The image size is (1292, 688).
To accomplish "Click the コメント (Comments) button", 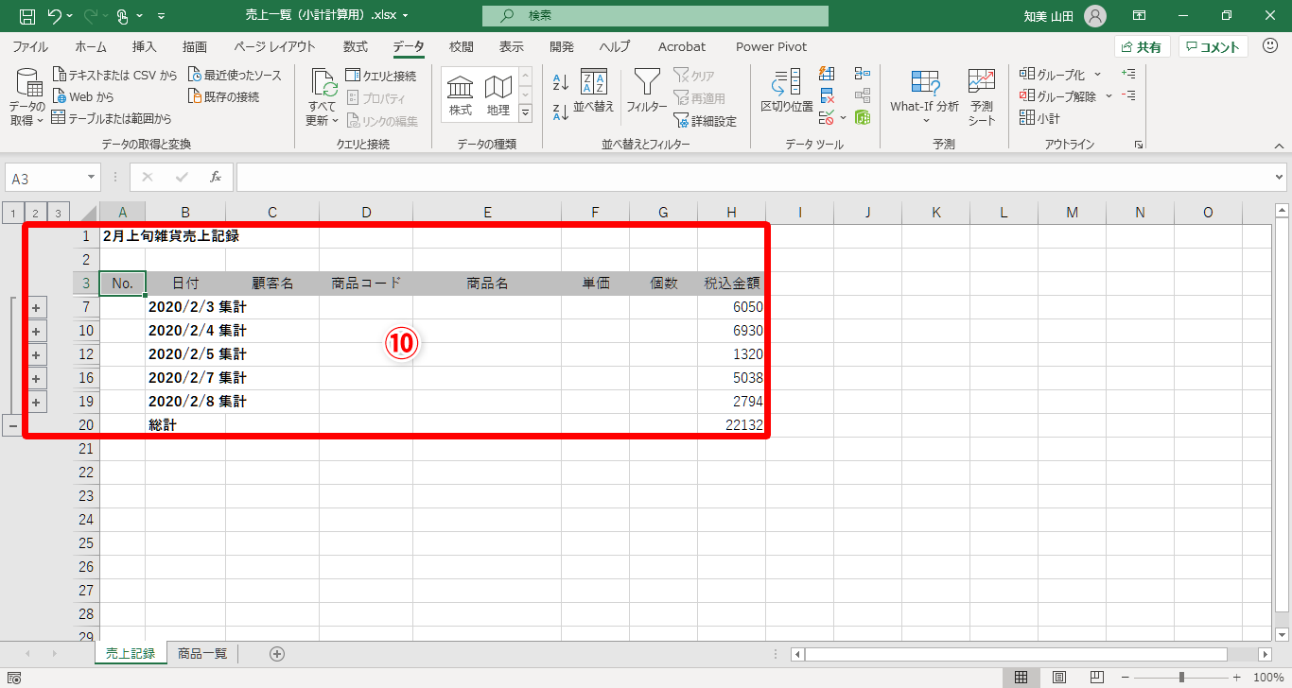I will [x=1213, y=47].
